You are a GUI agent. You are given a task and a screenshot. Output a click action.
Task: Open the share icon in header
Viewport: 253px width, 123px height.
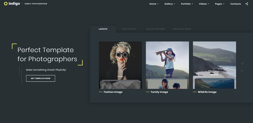click(247, 4)
